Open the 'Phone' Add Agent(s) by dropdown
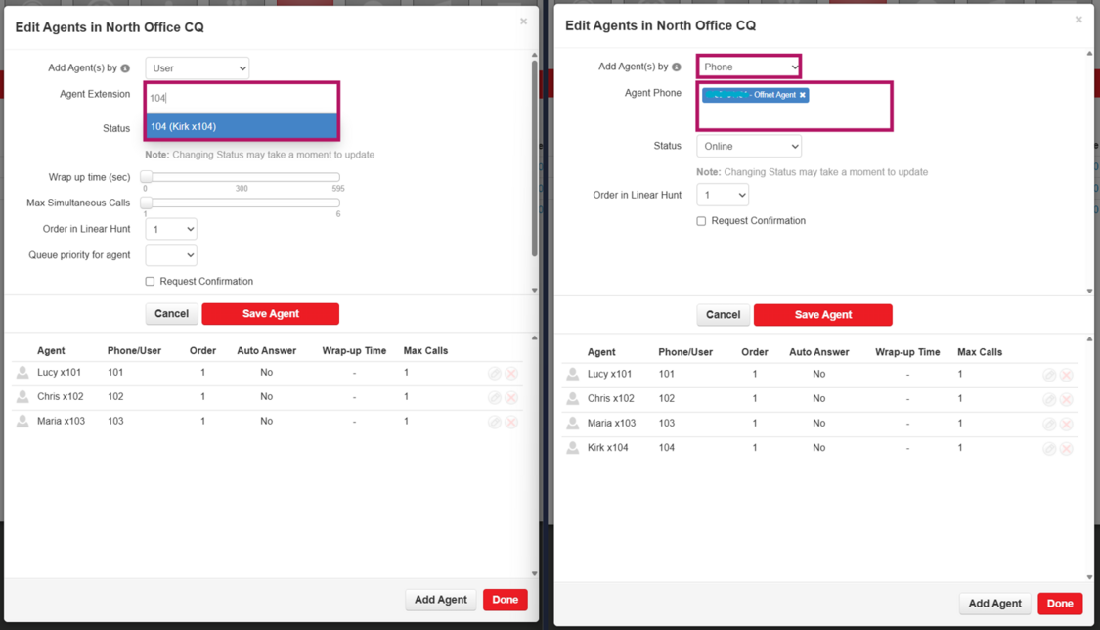Viewport: 1100px width, 630px height. point(749,67)
